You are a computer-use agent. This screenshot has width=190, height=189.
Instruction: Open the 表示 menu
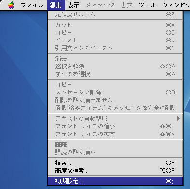tap(74, 5)
